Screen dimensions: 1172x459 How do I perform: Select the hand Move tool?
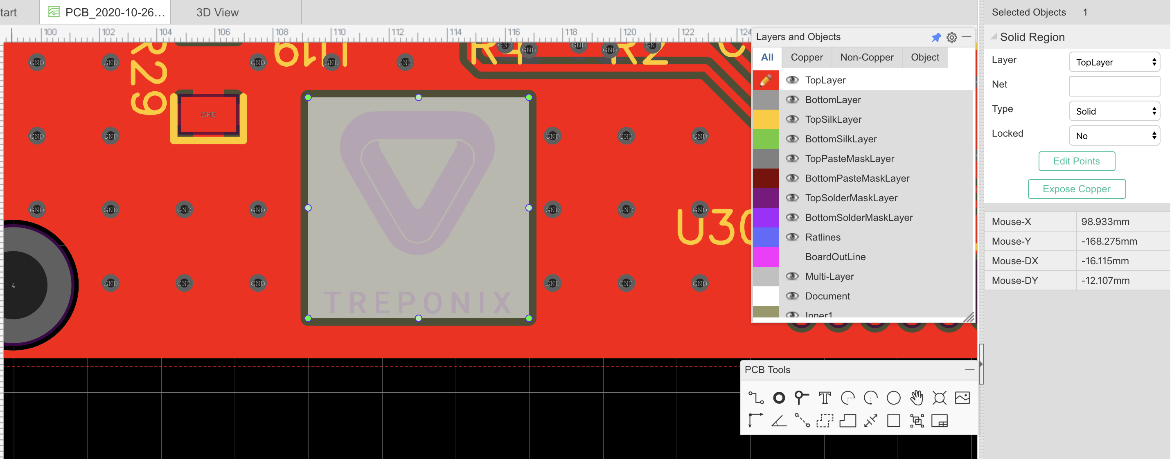916,398
